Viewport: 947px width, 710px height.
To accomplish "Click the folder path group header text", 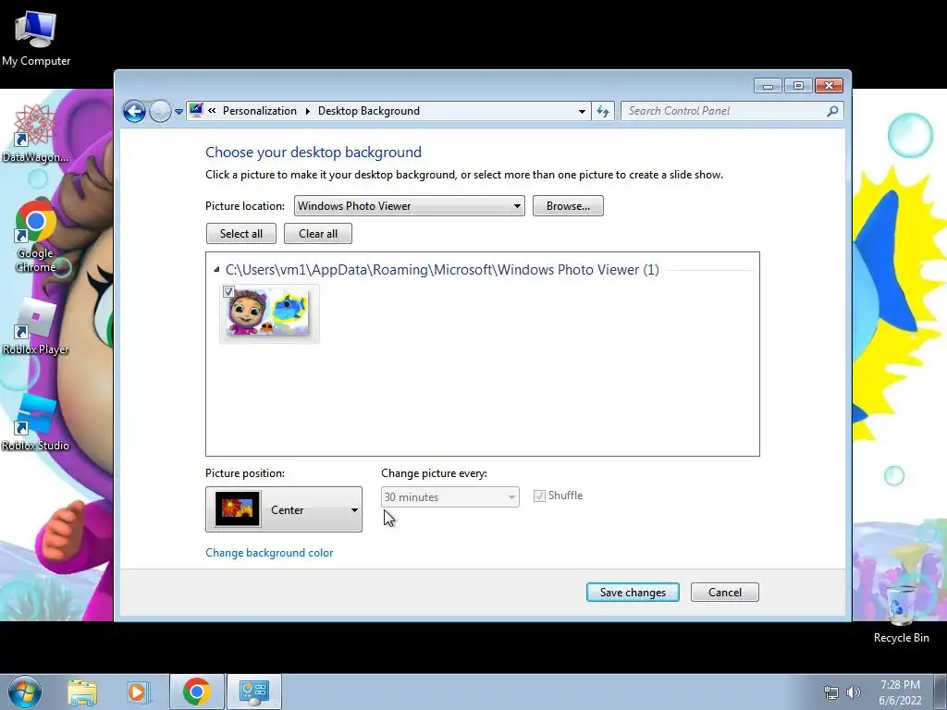I will click(x=442, y=270).
